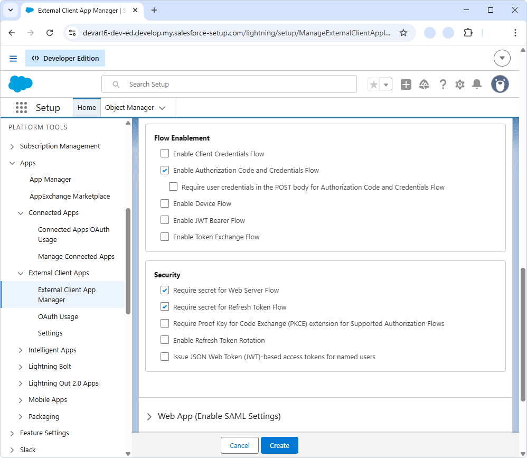
Task: Mark this page as favorite with the star
Action: pyautogui.click(x=374, y=84)
